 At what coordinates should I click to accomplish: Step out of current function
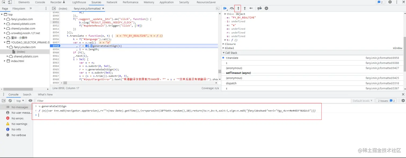(245, 8)
